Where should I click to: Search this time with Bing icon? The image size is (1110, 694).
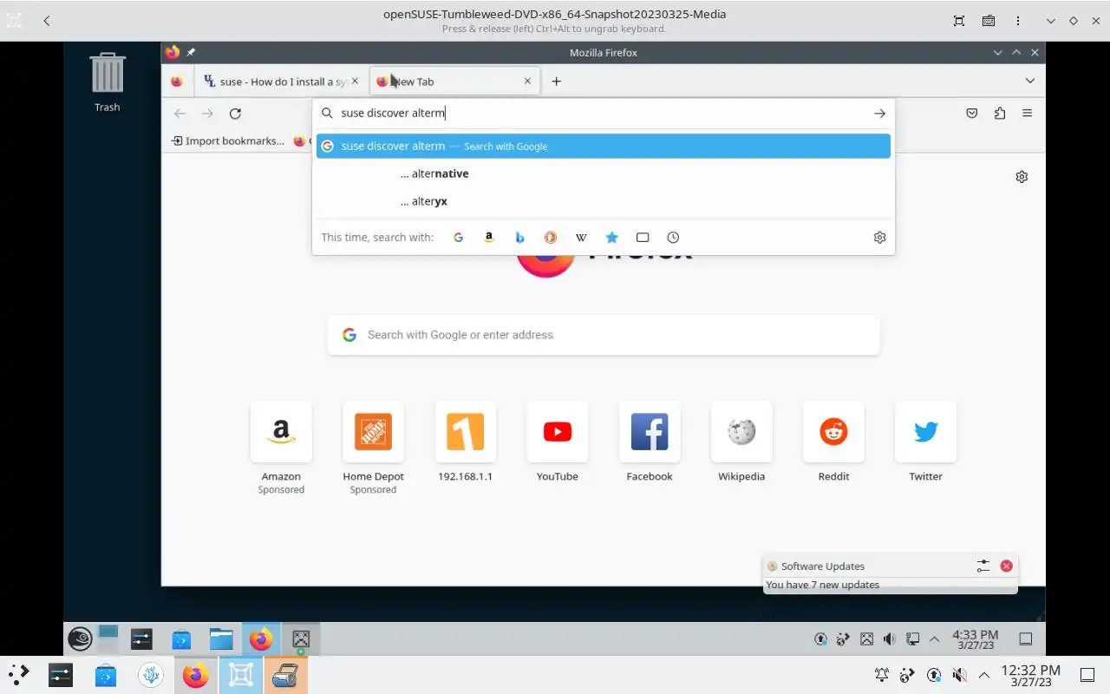tap(519, 238)
